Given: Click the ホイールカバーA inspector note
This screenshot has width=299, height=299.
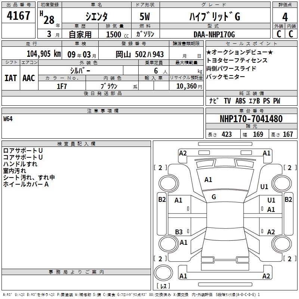Looking at the screenshot, I should [x=26, y=184].
